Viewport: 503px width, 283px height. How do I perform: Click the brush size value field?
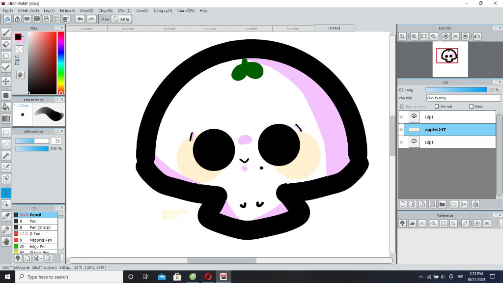[x=57, y=141]
